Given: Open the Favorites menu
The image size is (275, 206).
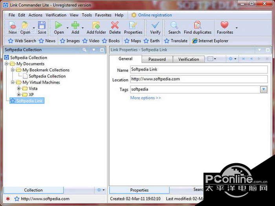Looking at the screenshot, I should click(103, 15).
